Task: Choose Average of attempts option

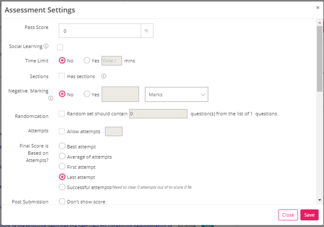Action: click(x=62, y=156)
